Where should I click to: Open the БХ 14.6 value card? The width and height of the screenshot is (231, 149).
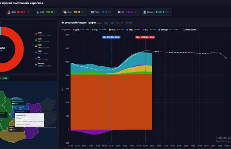tap(127, 12)
